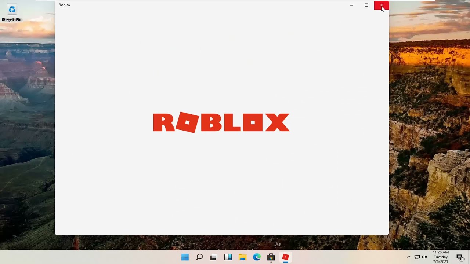Minimize the Roblox window

(x=351, y=5)
